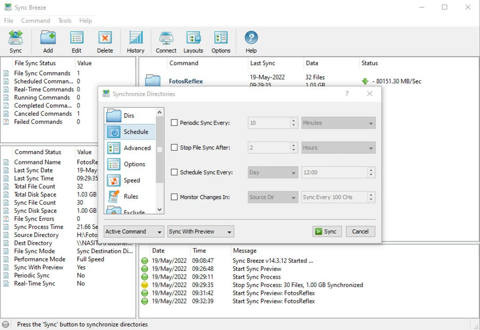Click the green Sync button in the dialog

click(x=327, y=231)
